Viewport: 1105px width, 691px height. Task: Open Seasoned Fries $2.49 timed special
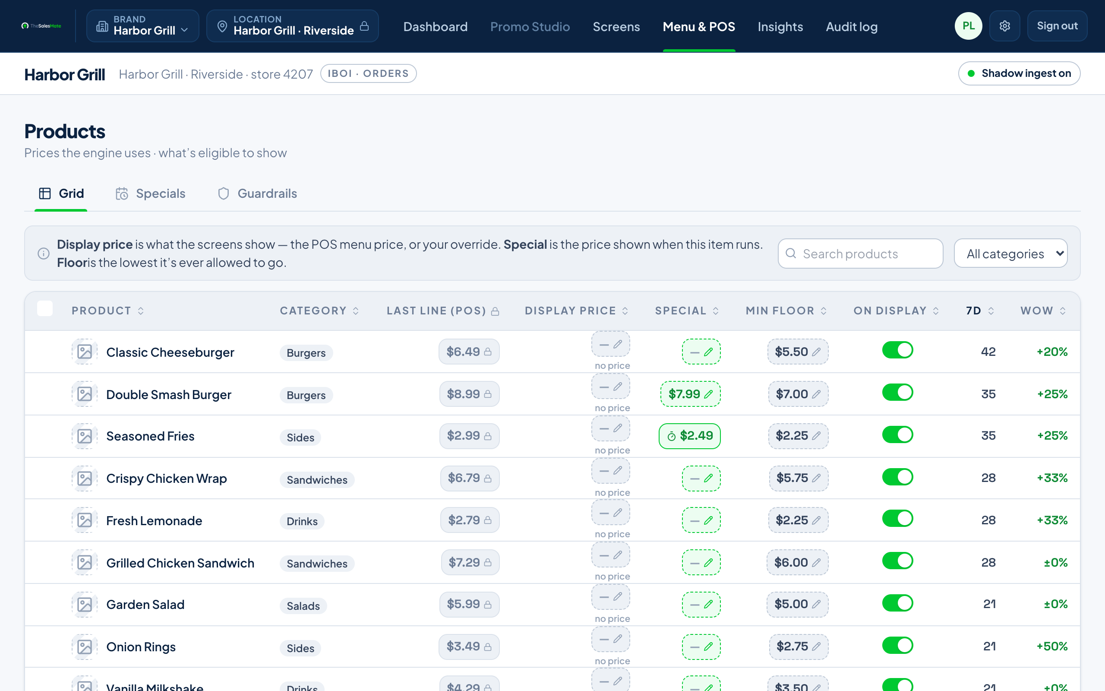tap(689, 436)
